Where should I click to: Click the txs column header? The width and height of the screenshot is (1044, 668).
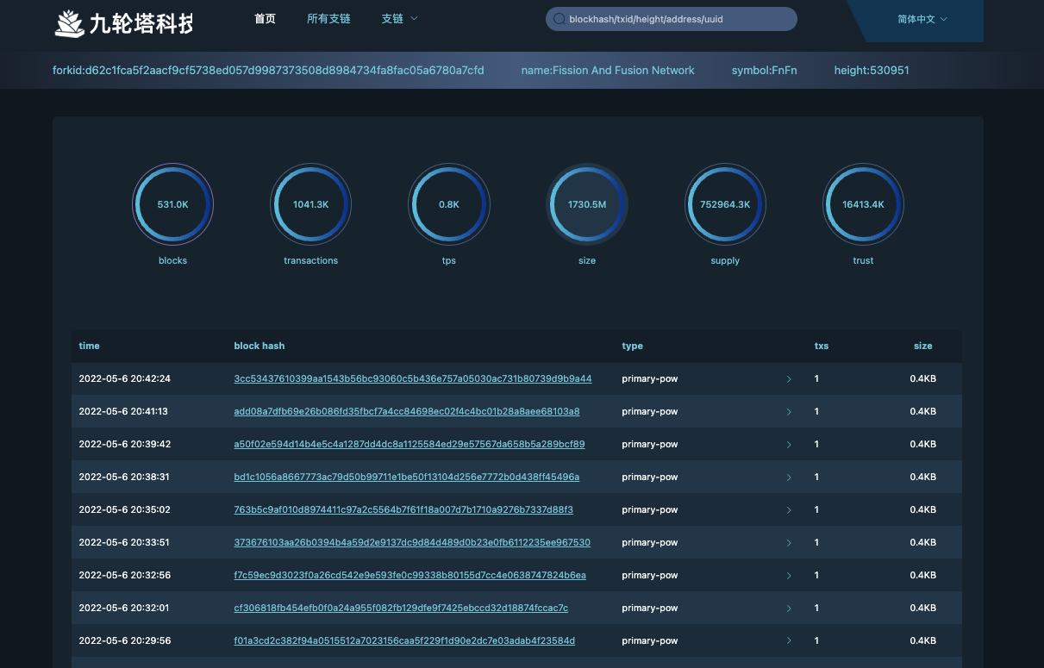coord(822,346)
